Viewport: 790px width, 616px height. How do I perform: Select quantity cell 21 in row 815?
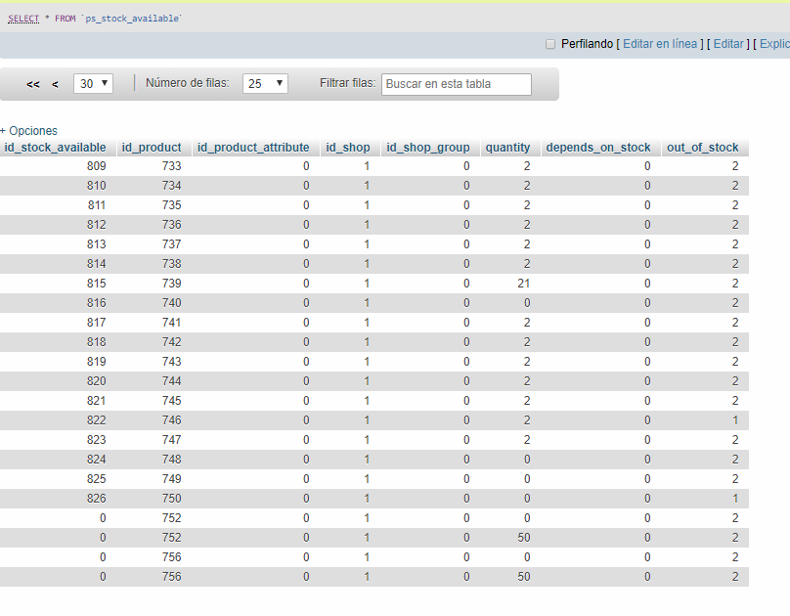pyautogui.click(x=523, y=284)
